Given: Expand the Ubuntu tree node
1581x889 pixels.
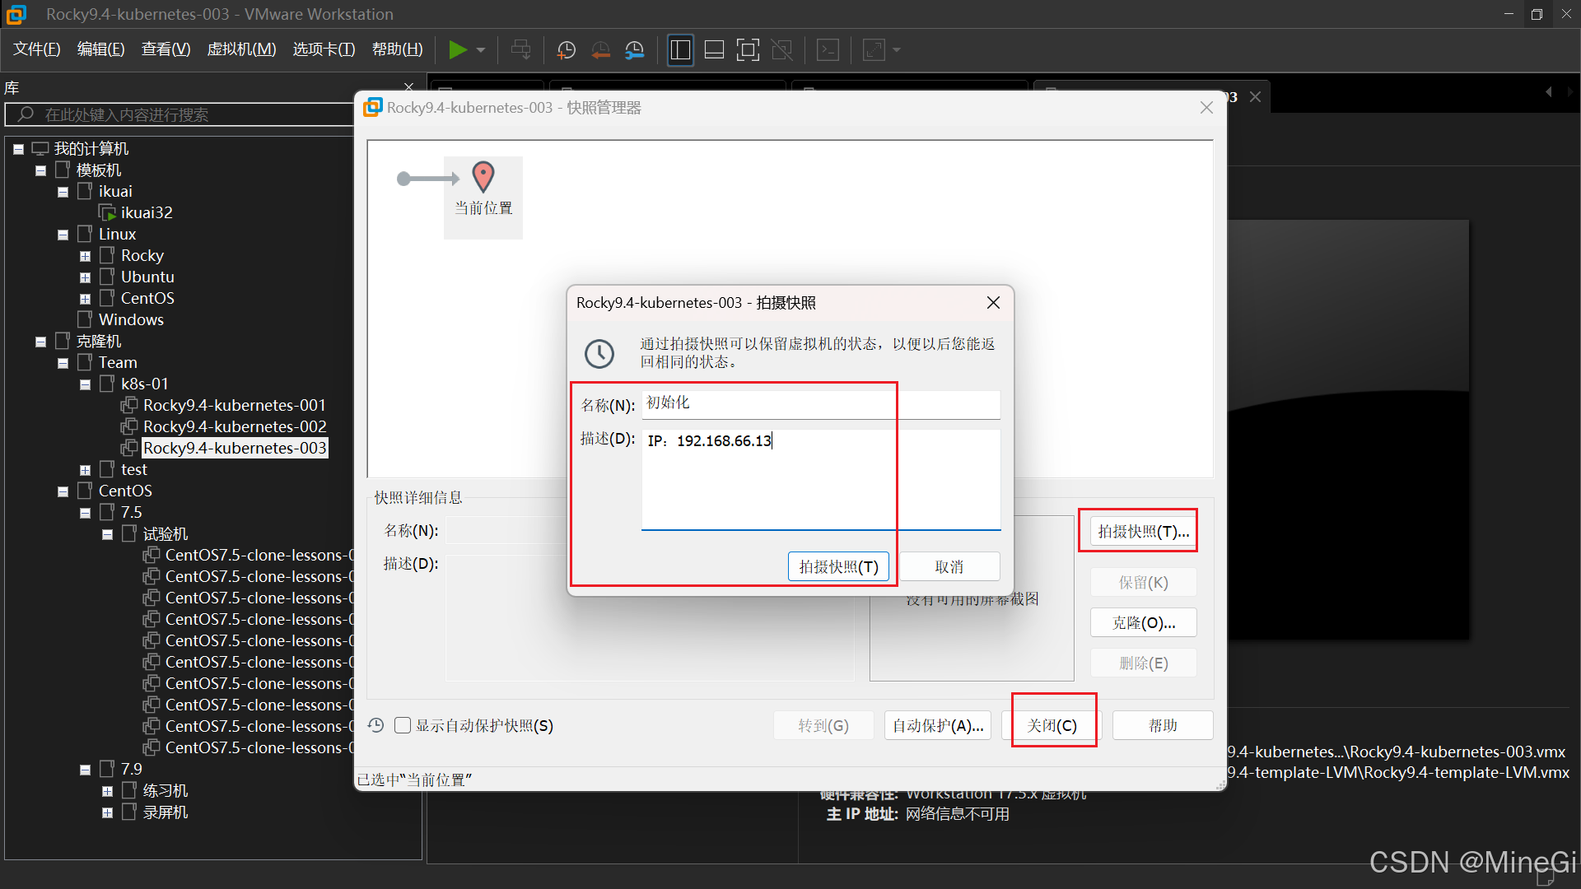Looking at the screenshot, I should [85, 277].
